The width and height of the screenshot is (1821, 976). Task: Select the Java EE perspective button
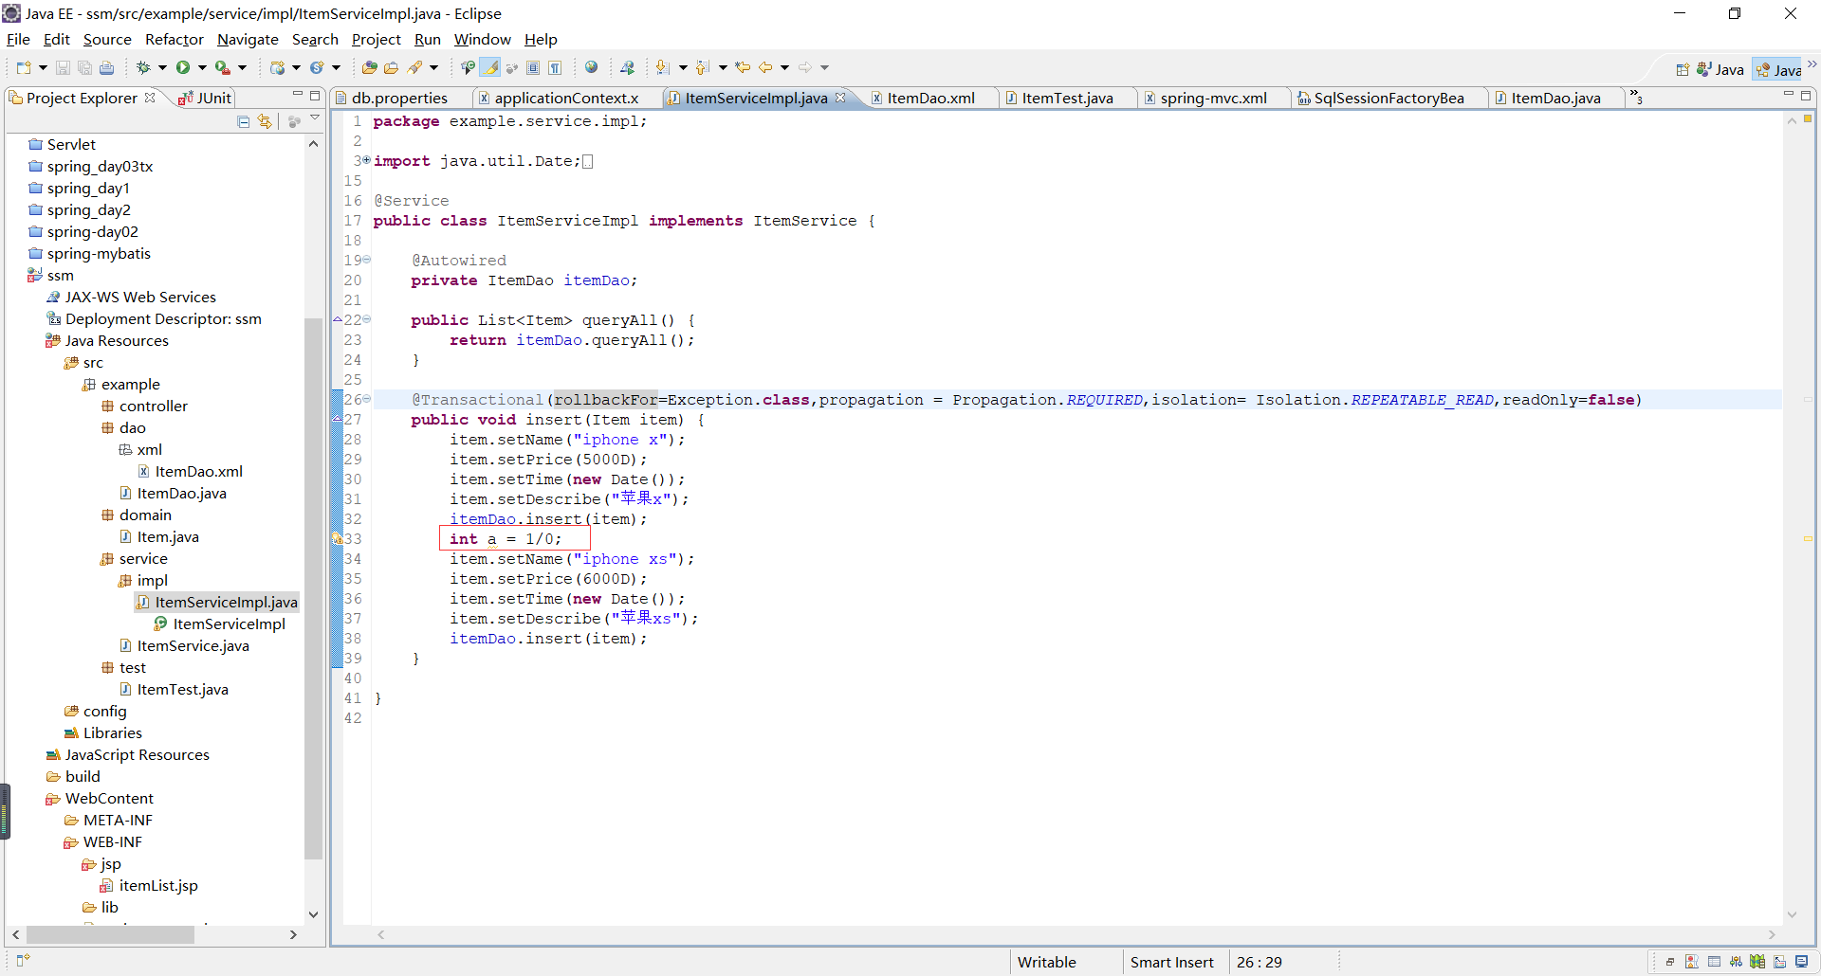click(x=1778, y=69)
